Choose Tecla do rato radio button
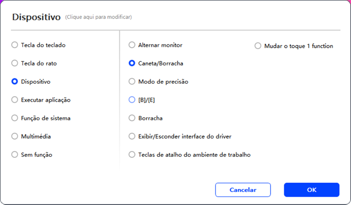Screen dimensions: 351x205 point(15,63)
